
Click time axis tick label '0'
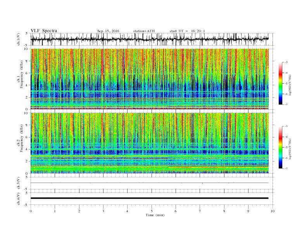[31, 211]
